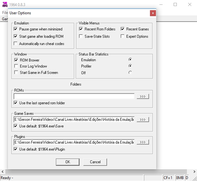197x181 pixels.
Task: Close User Options dialog with red X
Action: [153, 13]
